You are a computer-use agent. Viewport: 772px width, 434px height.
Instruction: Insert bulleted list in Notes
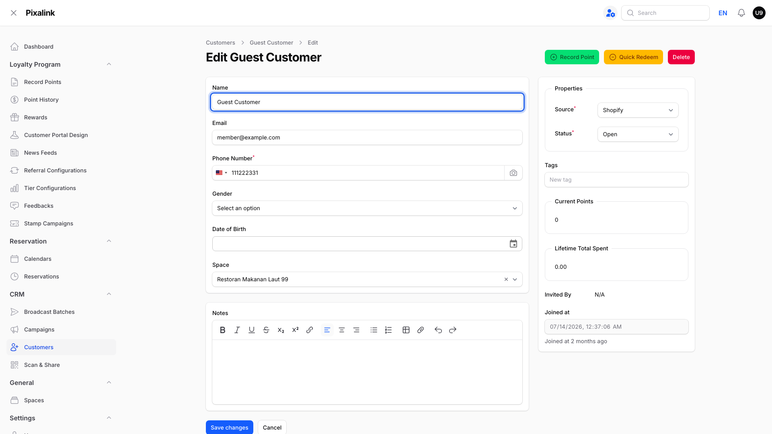(374, 330)
